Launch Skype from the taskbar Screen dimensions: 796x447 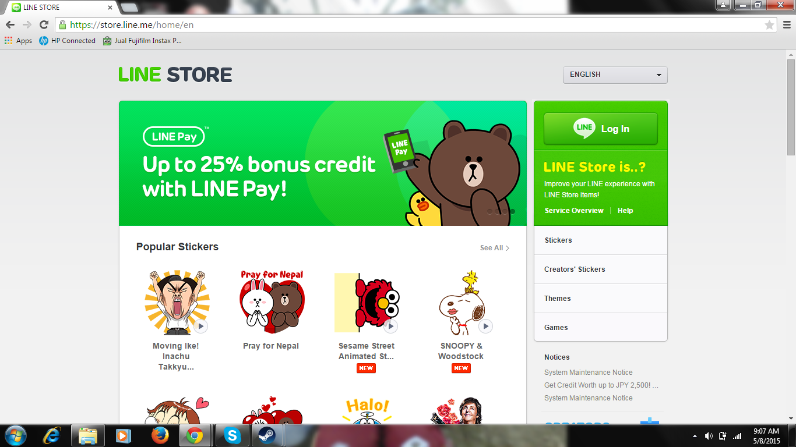pyautogui.click(x=233, y=435)
